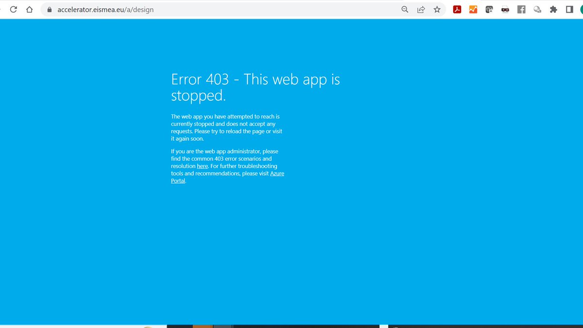Open the dark gray extension beside the analytics icon
Screen dimensions: 583x328
point(489,9)
